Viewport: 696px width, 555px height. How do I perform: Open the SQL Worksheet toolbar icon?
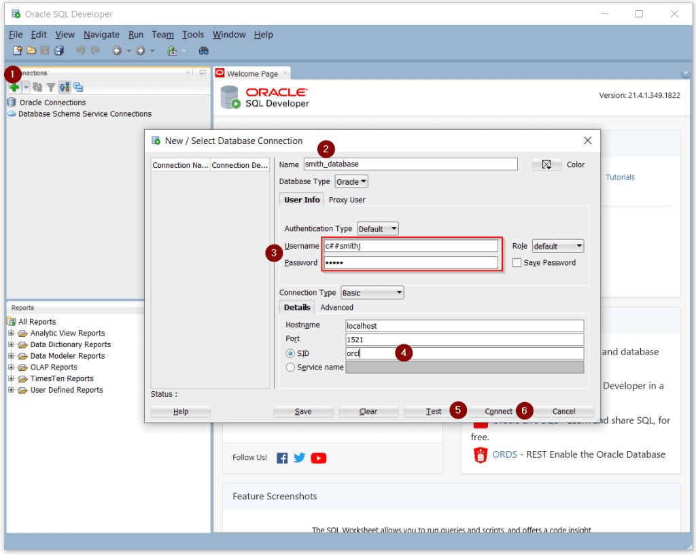[x=172, y=51]
